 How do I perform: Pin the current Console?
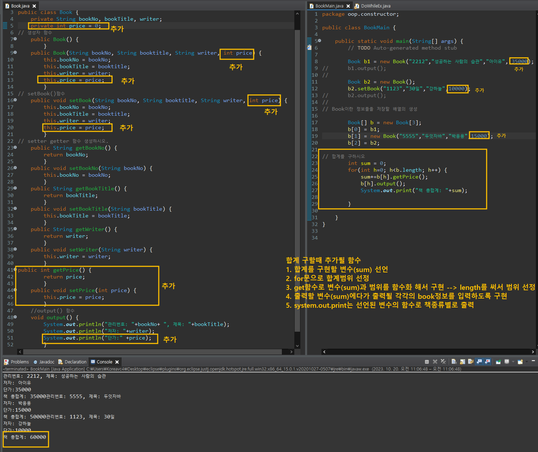(498, 362)
